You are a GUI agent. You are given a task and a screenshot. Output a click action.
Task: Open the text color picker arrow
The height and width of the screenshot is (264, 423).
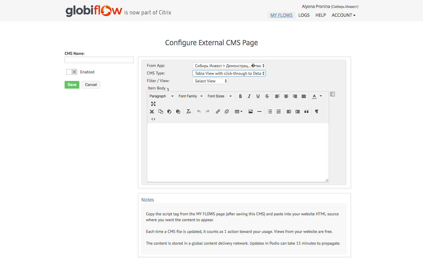(x=321, y=96)
